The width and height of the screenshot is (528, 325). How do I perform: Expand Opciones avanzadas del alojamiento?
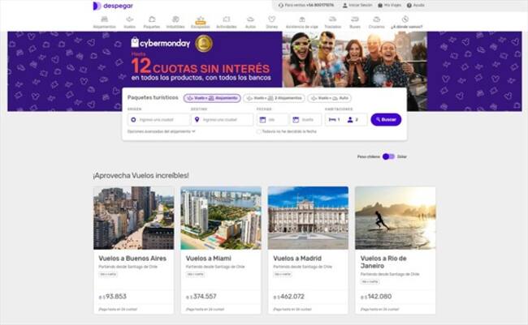click(162, 131)
